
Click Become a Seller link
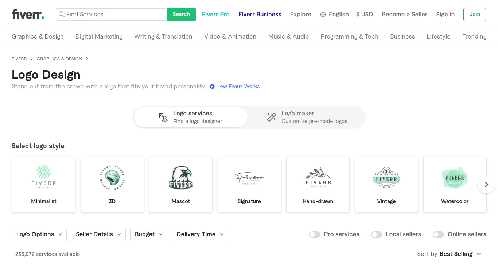pyautogui.click(x=404, y=15)
